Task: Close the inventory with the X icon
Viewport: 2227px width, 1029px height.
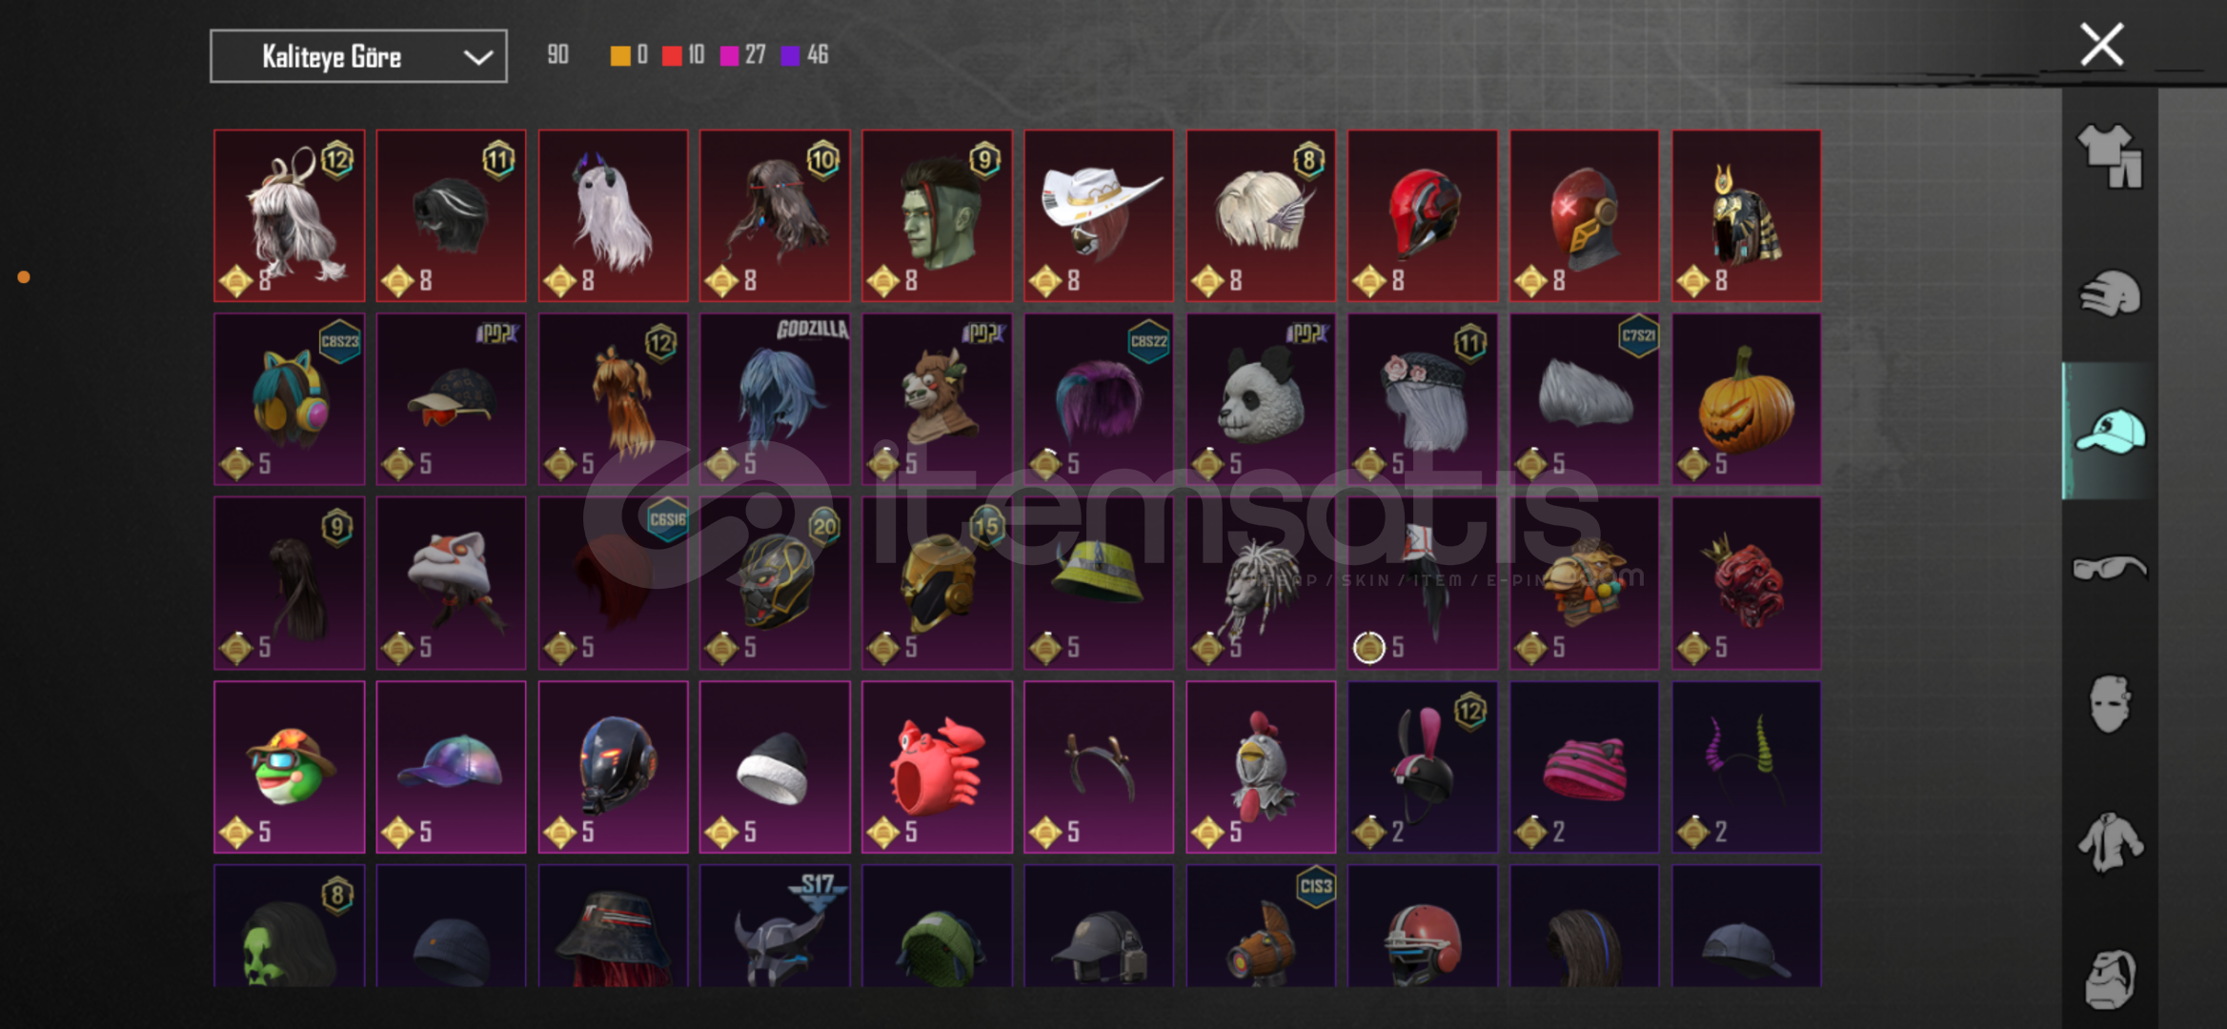Action: click(2101, 45)
